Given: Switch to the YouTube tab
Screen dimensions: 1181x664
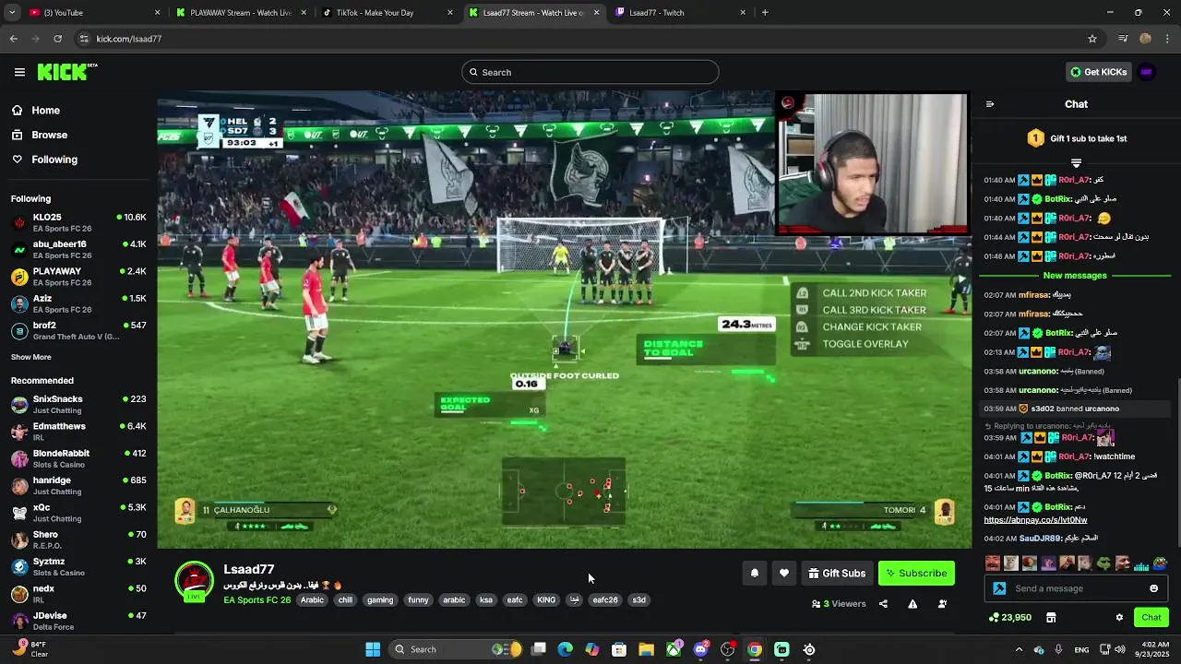Looking at the screenshot, I should coord(93,13).
